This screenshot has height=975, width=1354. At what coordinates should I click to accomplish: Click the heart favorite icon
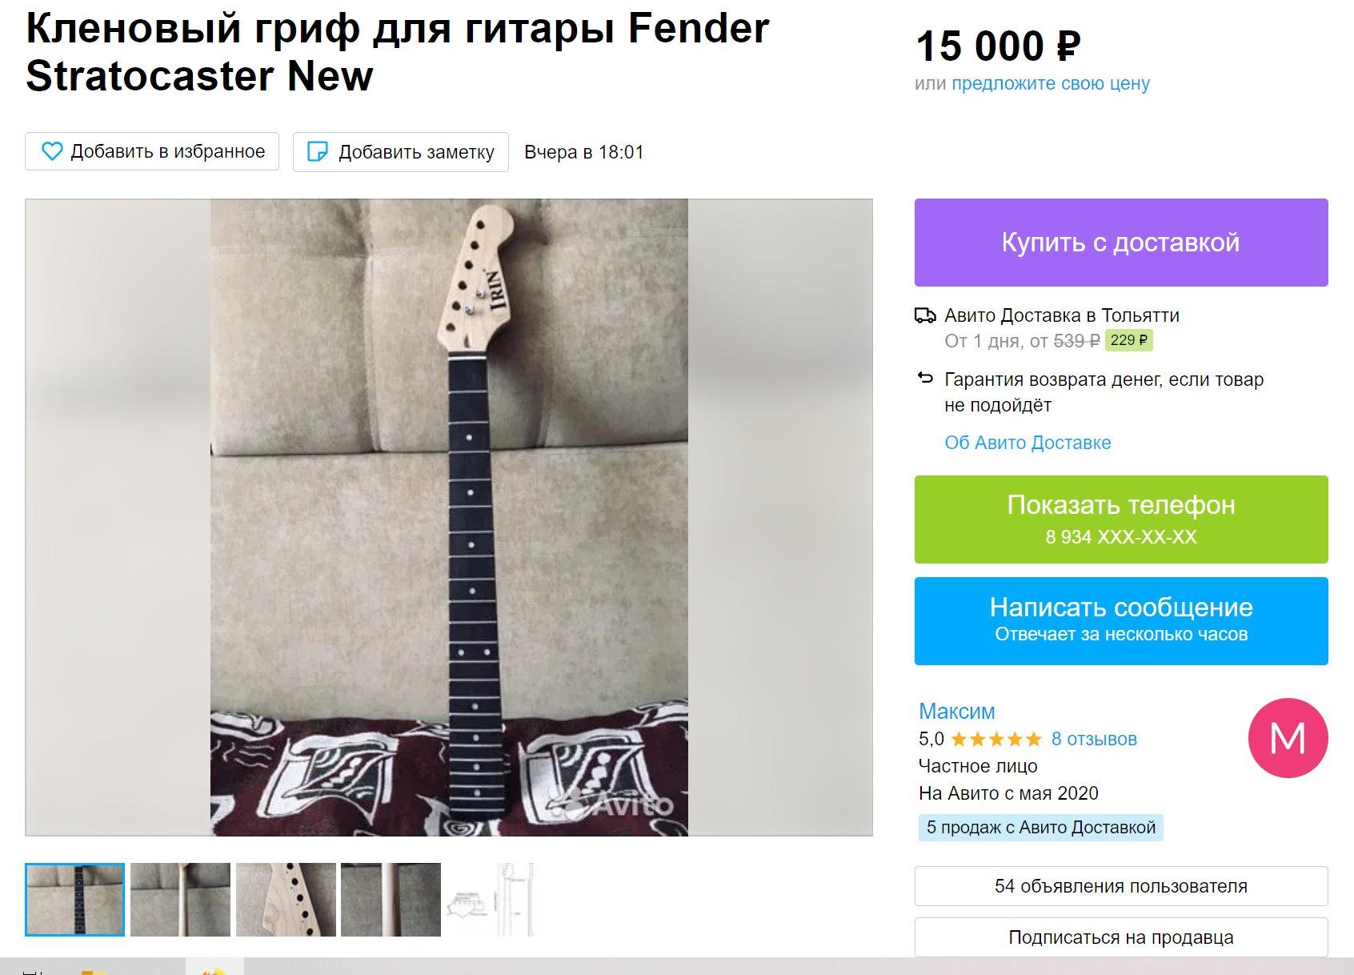pyautogui.click(x=52, y=151)
